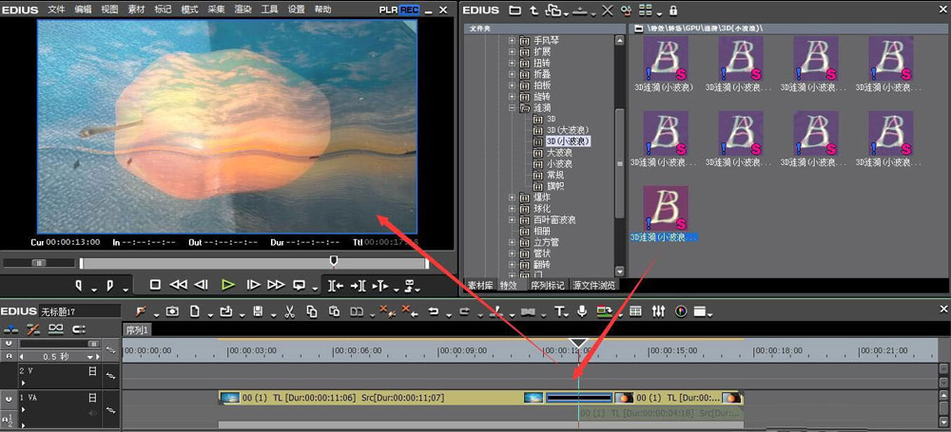Set the In point marker icon
The image size is (951, 432).
[79, 285]
